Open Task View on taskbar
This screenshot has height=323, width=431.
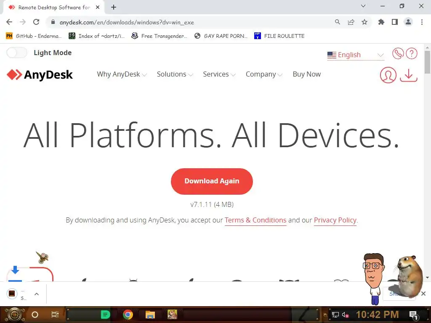click(55, 315)
